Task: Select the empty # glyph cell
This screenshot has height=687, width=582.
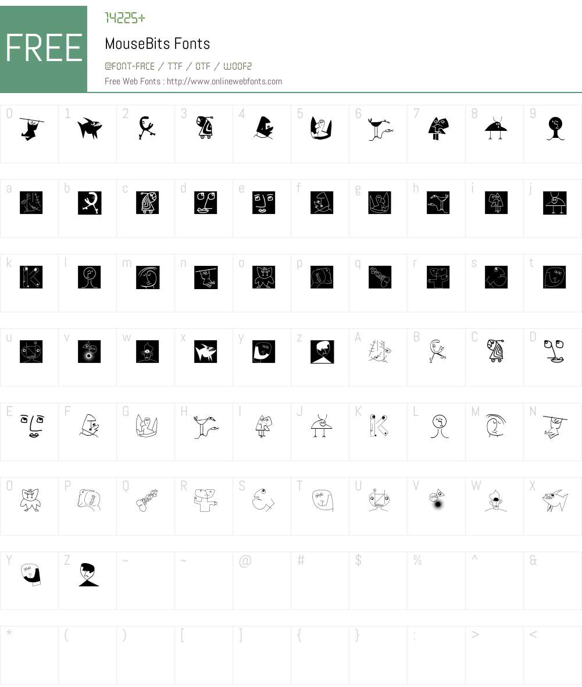Action: (x=320, y=581)
